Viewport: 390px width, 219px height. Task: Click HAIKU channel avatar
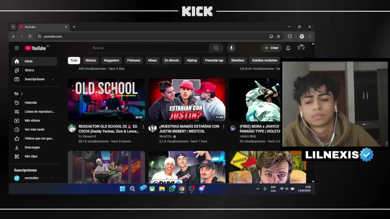pyautogui.click(x=233, y=128)
